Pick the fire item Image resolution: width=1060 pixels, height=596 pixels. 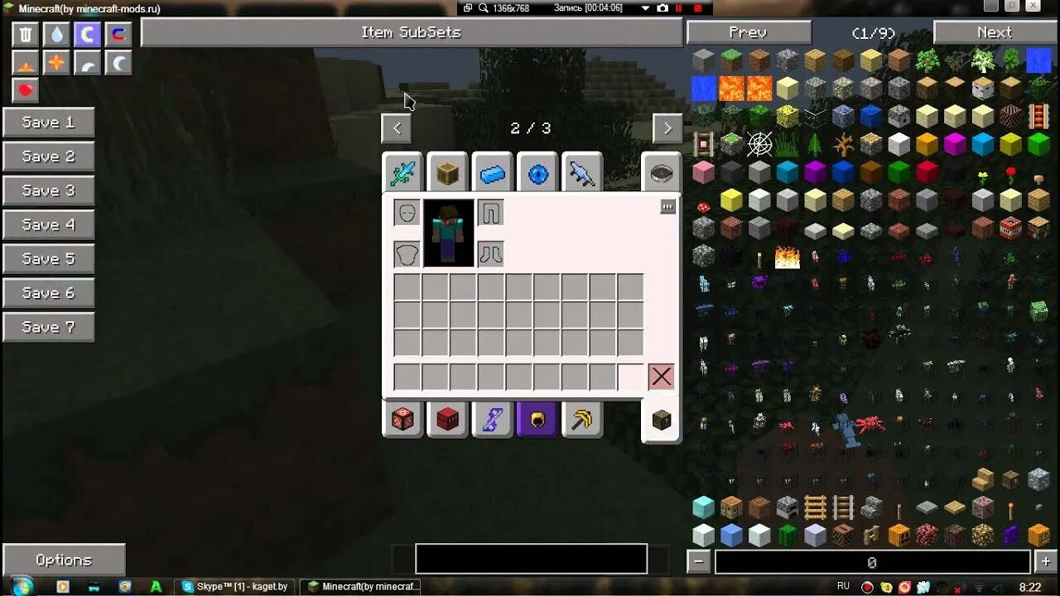(788, 257)
